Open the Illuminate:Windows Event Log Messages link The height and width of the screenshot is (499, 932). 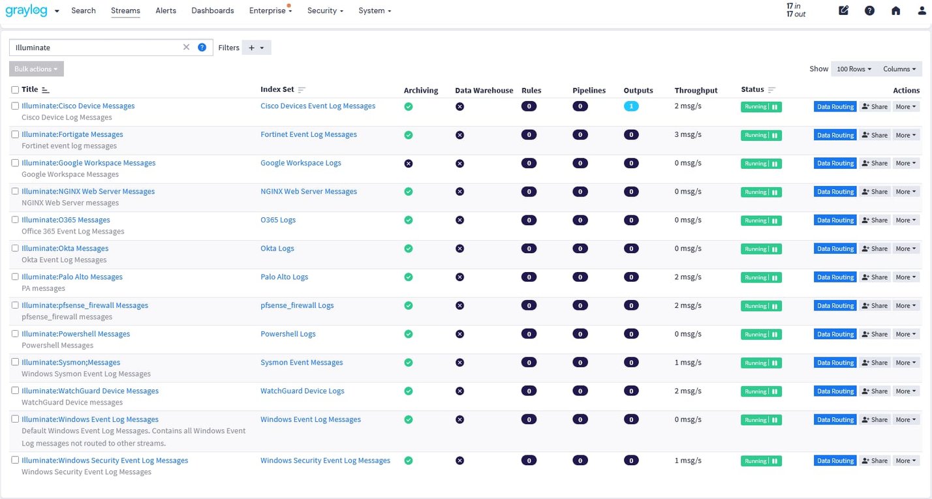click(x=90, y=419)
